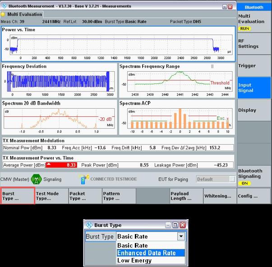Open Display softkey
Image resolution: width=272 pixels, height=267 pixels.
pyautogui.click(x=254, y=110)
